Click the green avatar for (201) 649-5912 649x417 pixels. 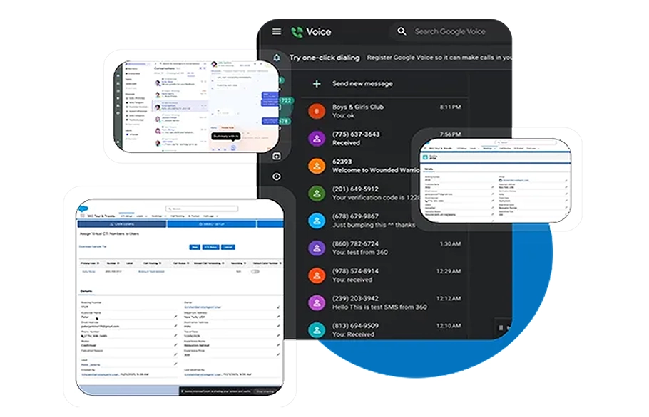click(317, 194)
